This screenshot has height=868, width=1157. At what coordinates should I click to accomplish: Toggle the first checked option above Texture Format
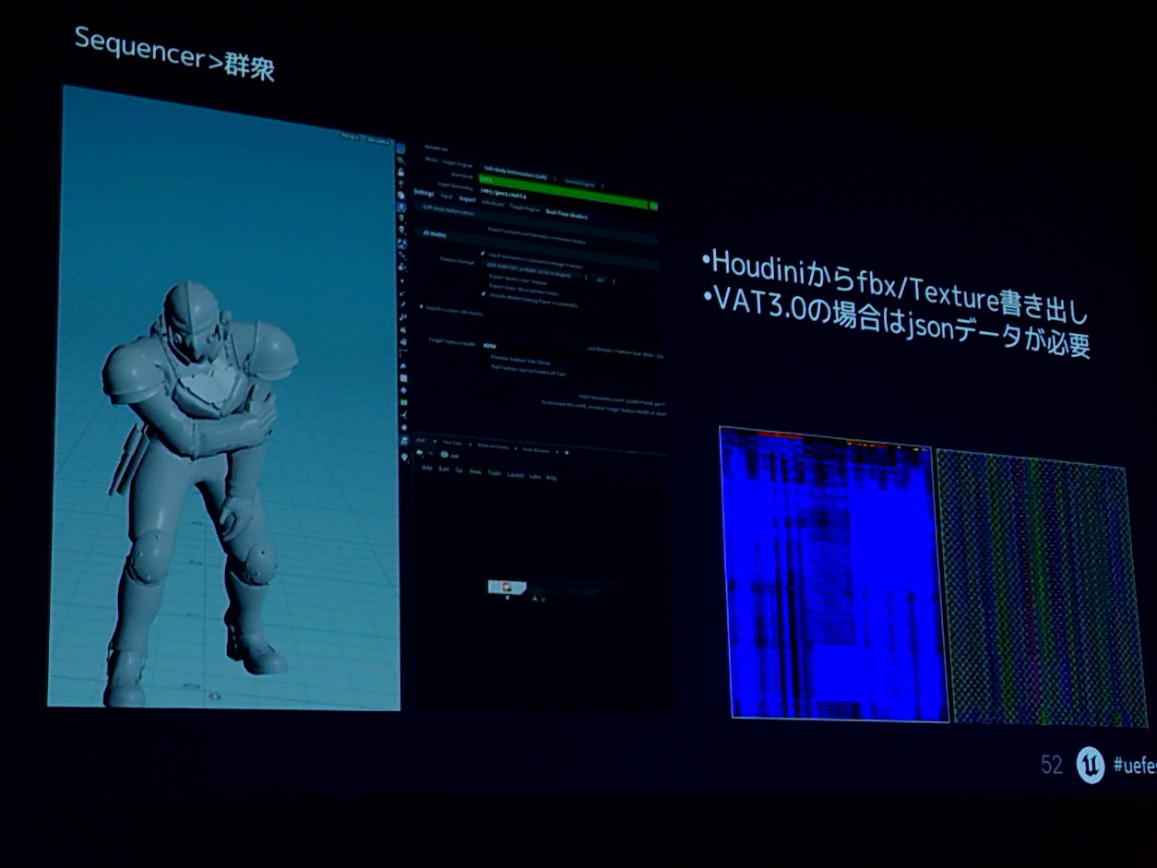482,253
